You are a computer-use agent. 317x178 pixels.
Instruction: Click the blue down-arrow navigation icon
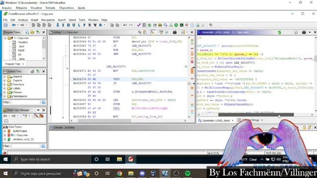(x=57, y=25)
